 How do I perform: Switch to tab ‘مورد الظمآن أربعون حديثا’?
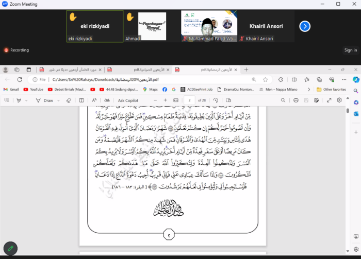pyautogui.click(x=70, y=70)
